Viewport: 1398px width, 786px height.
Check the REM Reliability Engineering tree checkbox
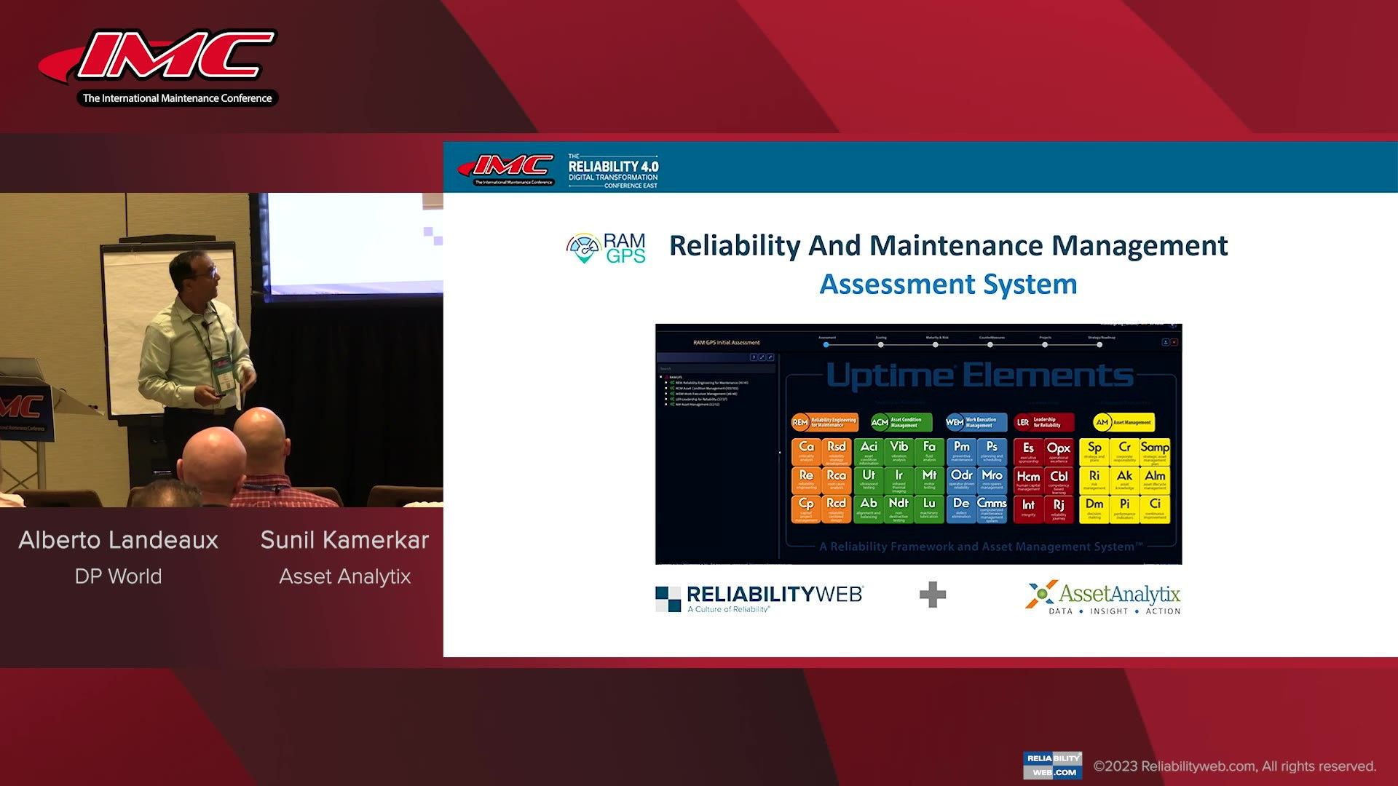[666, 381]
